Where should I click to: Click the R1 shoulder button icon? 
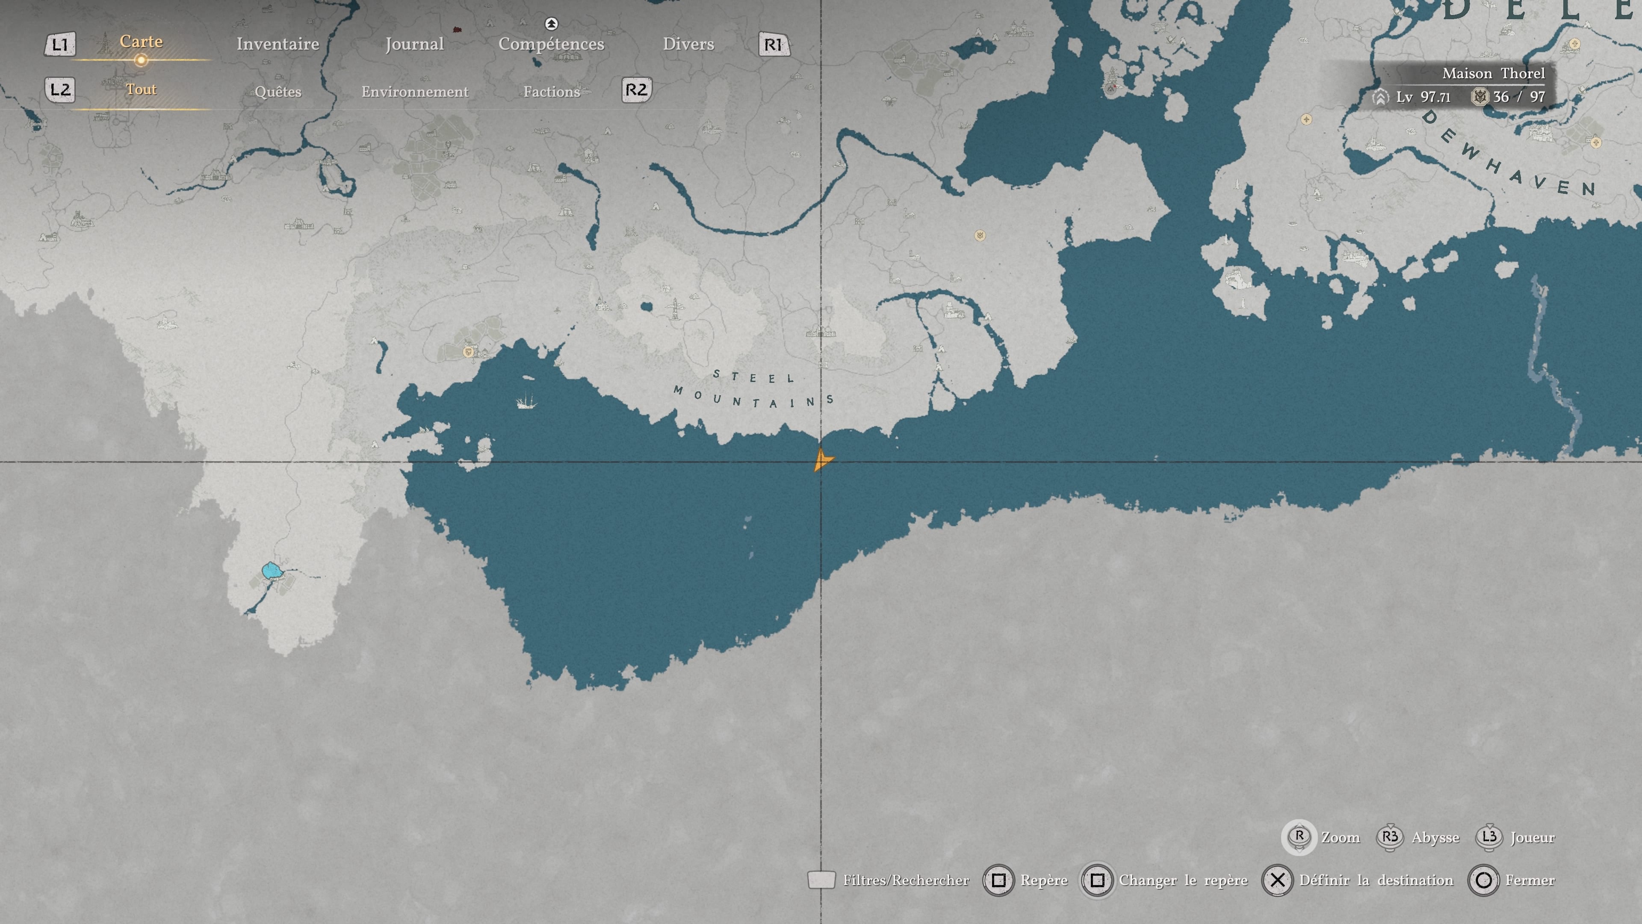point(774,44)
